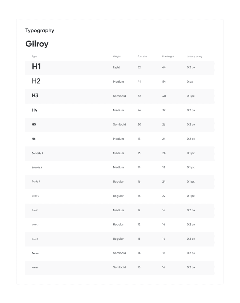This screenshot has width=240, height=303.
Task: Click the Subtitle 1 label
Action: pyautogui.click(x=37, y=153)
